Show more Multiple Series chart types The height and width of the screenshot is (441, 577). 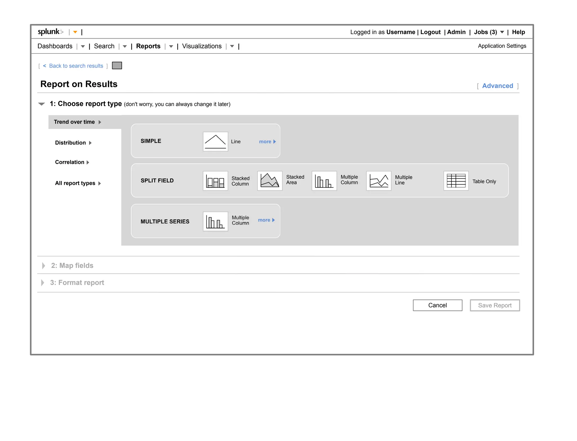point(266,220)
